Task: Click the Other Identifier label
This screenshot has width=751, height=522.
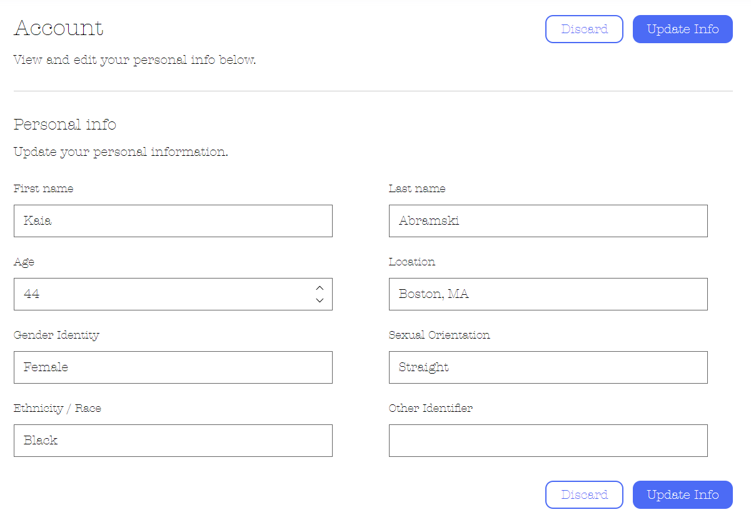Action: 430,408
